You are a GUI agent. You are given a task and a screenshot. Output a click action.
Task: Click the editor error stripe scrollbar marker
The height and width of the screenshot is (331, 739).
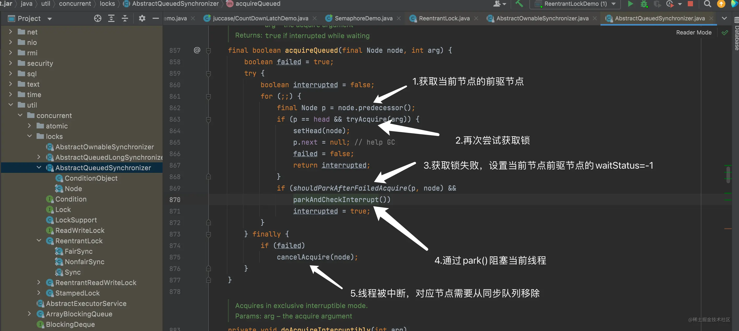tap(728, 228)
